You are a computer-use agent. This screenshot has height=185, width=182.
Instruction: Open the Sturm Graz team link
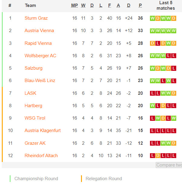(36, 18)
